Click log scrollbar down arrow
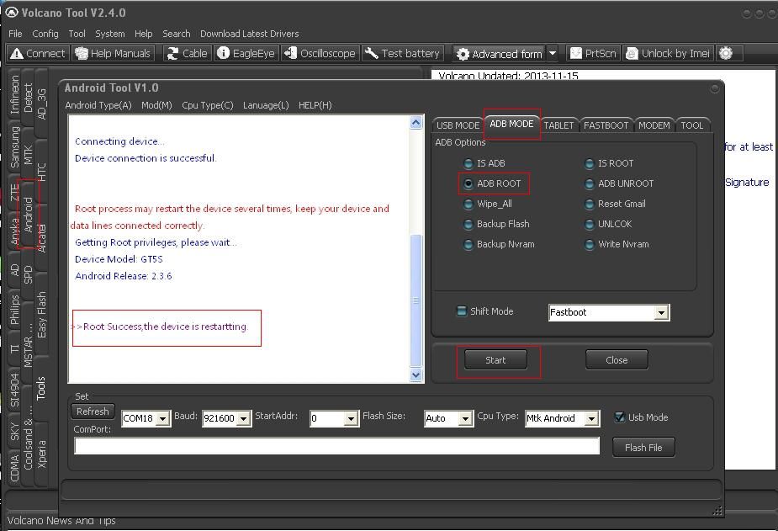This screenshot has width=778, height=531. [416, 375]
